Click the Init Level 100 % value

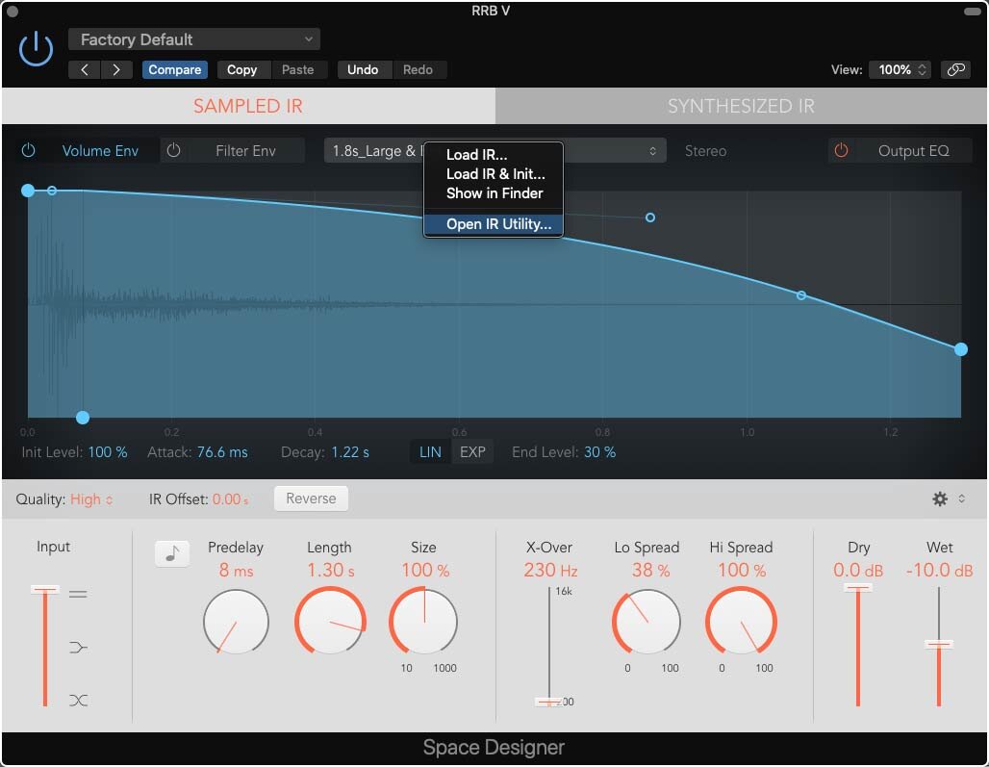[108, 452]
